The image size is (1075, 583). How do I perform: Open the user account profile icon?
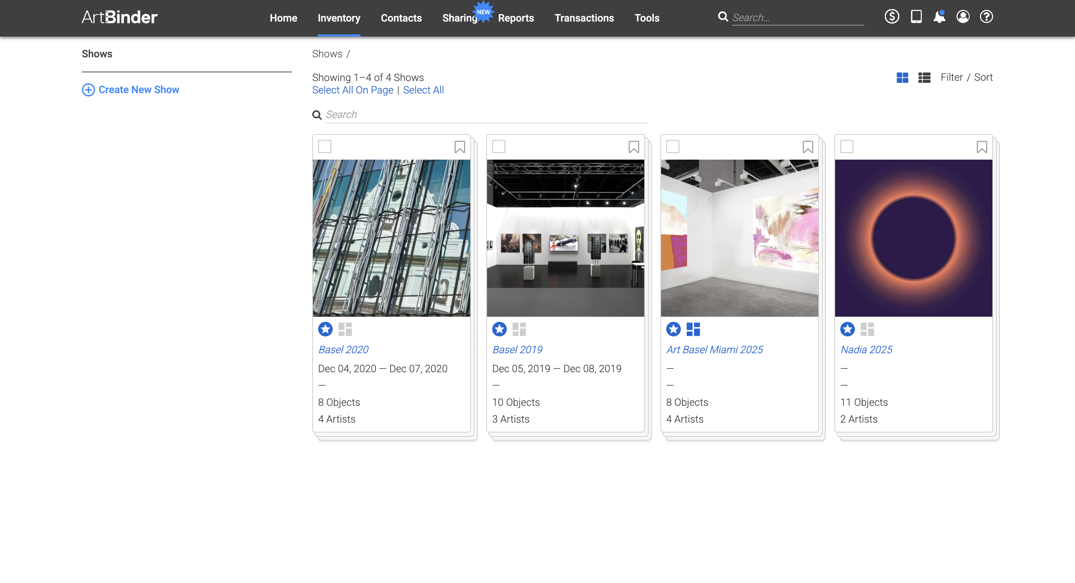point(963,17)
